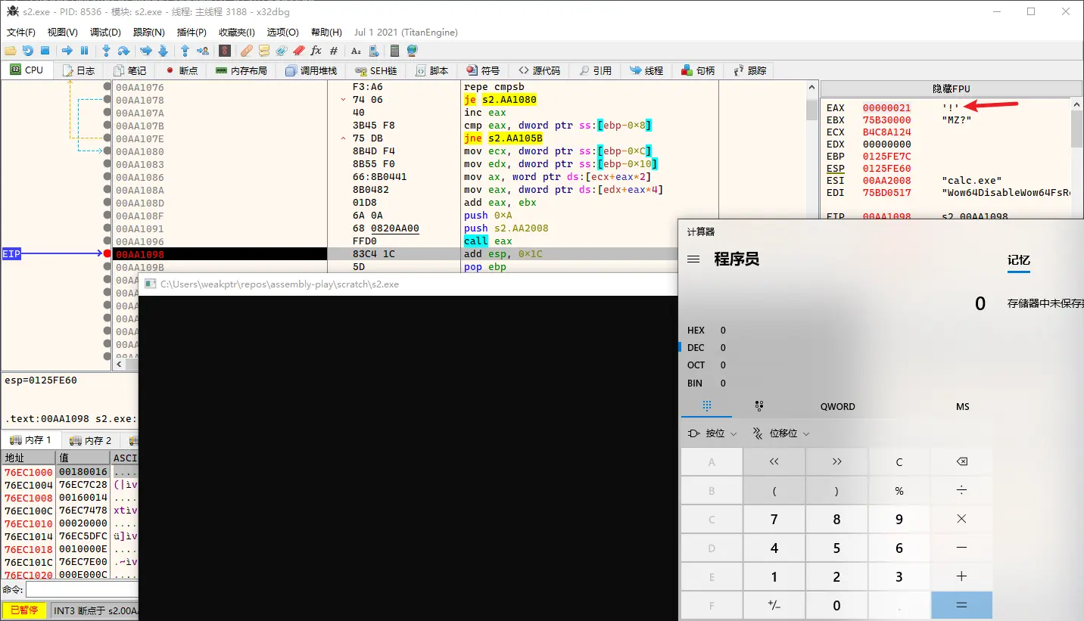Image resolution: width=1084 pixels, height=621 pixels.
Task: Pause execution using the pause icon
Action: click(84, 51)
